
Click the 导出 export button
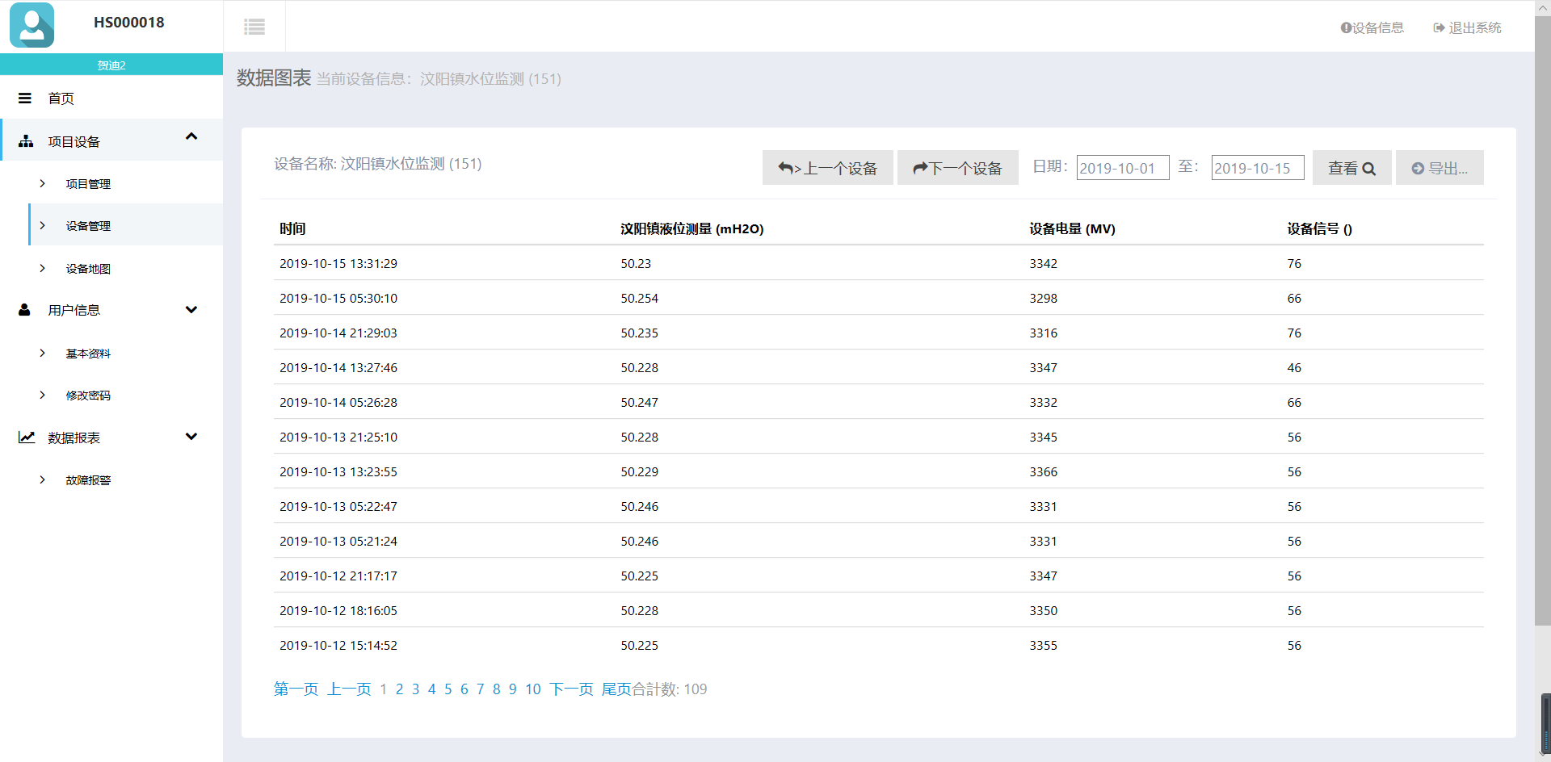1439,168
